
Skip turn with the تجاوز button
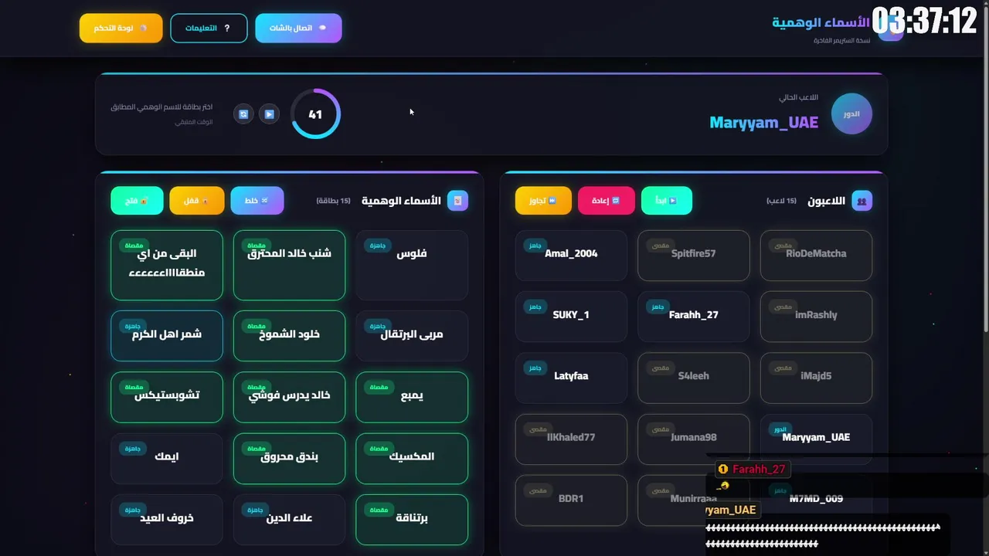[543, 201]
